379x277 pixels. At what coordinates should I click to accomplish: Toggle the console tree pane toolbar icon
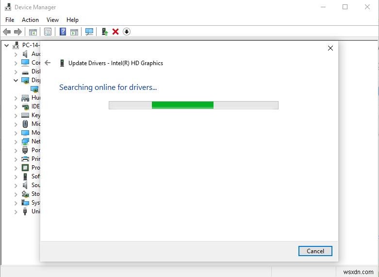tap(33, 32)
